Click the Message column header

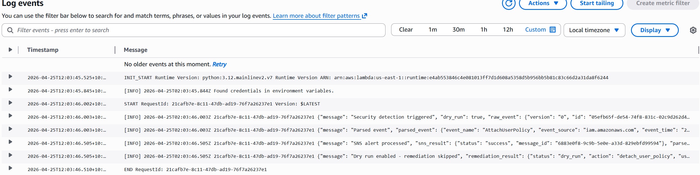135,50
